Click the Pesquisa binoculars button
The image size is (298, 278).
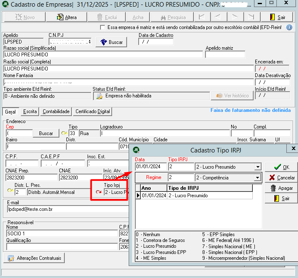coord(172,17)
